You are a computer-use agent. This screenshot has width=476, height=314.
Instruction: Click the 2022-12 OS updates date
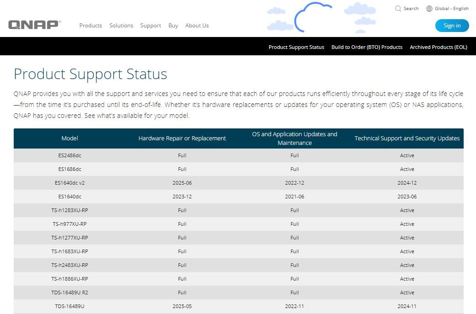[x=294, y=183]
